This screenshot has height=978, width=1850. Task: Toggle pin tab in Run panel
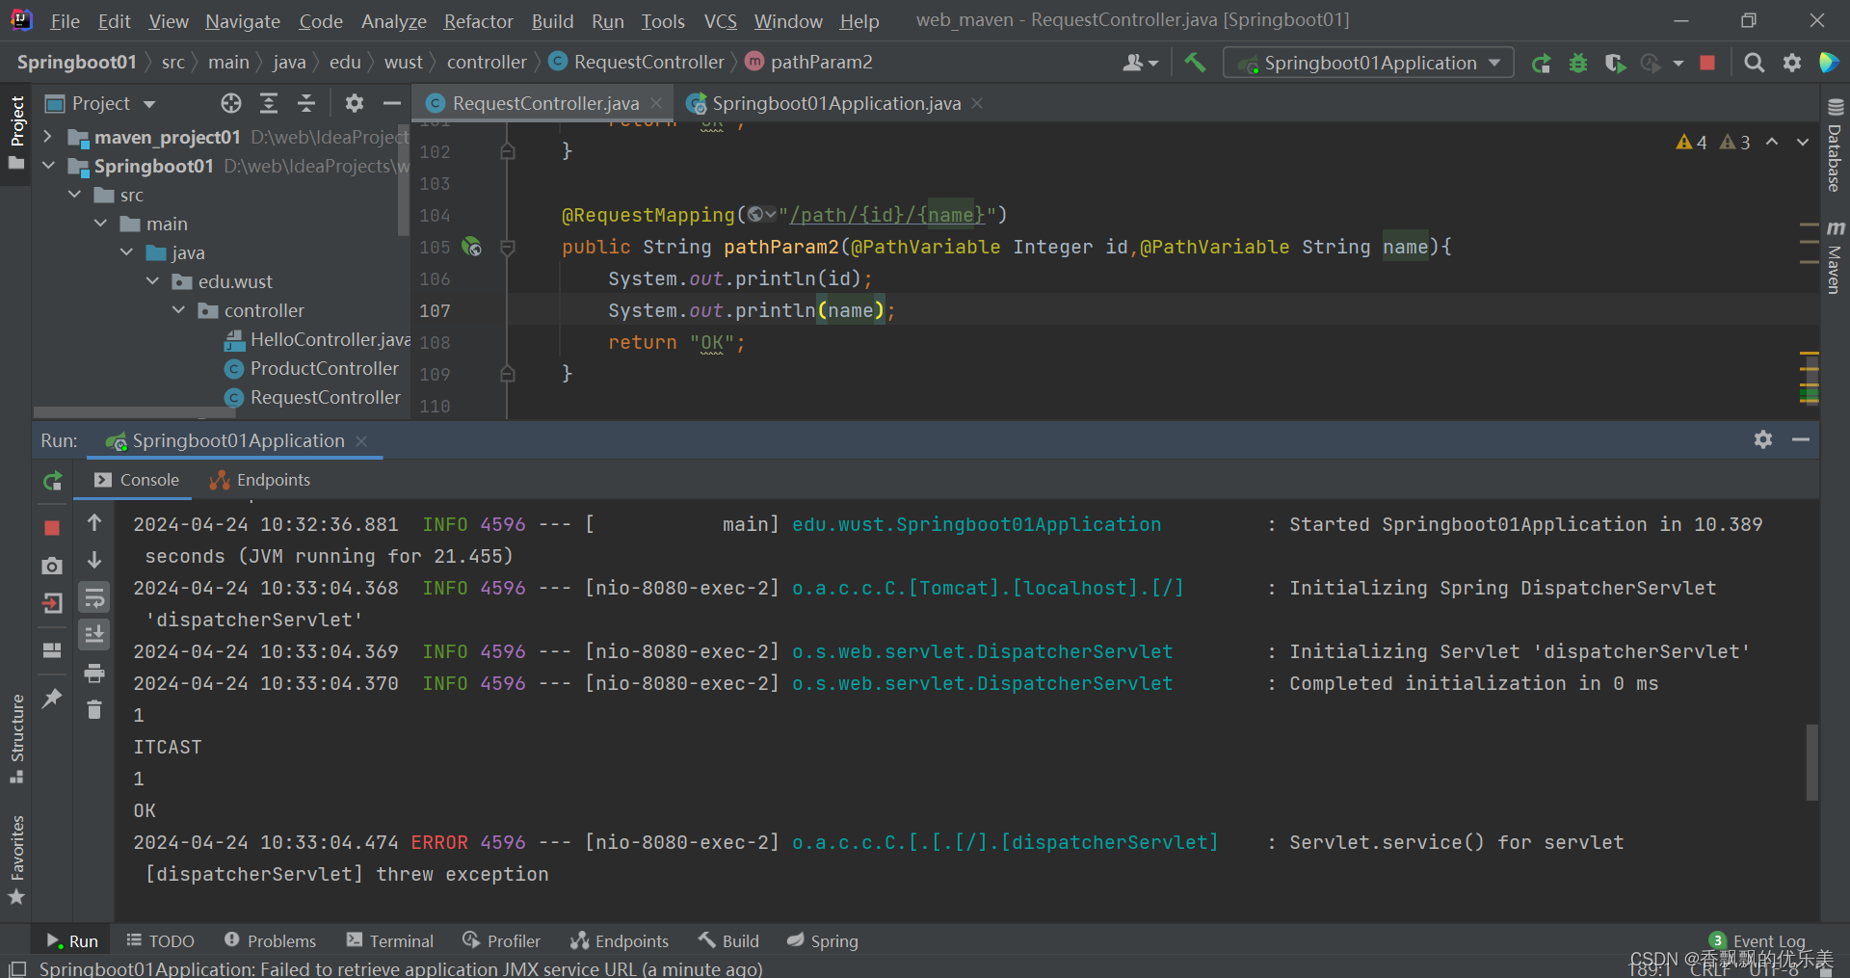(x=53, y=698)
